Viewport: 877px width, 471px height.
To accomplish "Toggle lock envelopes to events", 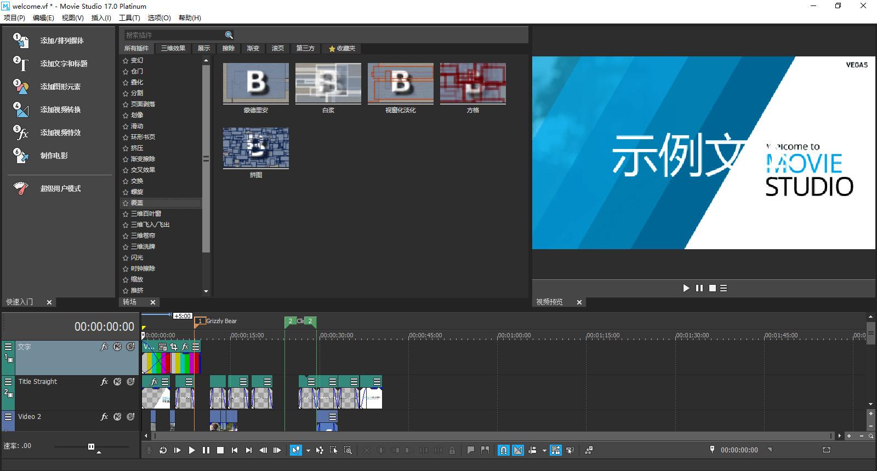I will point(556,450).
